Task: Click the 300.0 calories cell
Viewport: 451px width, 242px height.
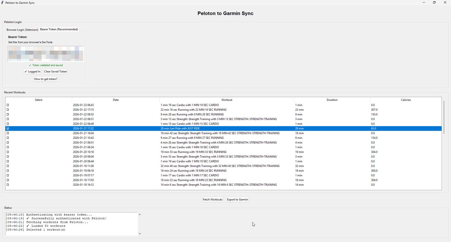Action: pyautogui.click(x=374, y=171)
